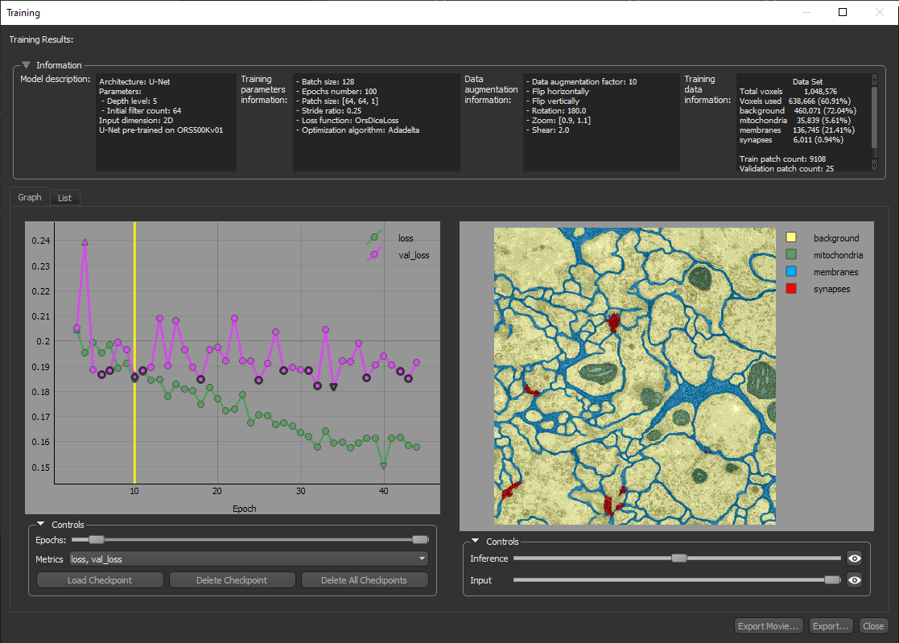Open the Metrics dropdown

249,559
